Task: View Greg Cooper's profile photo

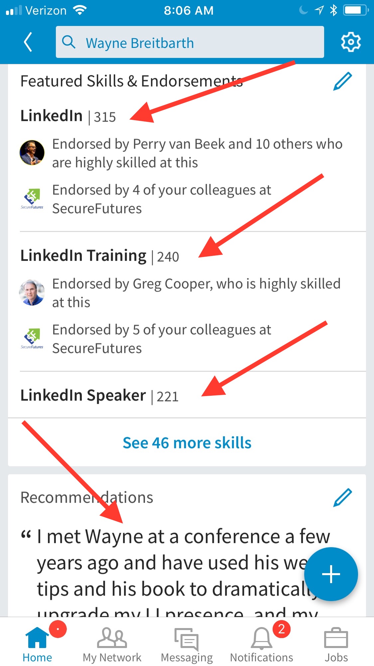Action: (x=32, y=292)
